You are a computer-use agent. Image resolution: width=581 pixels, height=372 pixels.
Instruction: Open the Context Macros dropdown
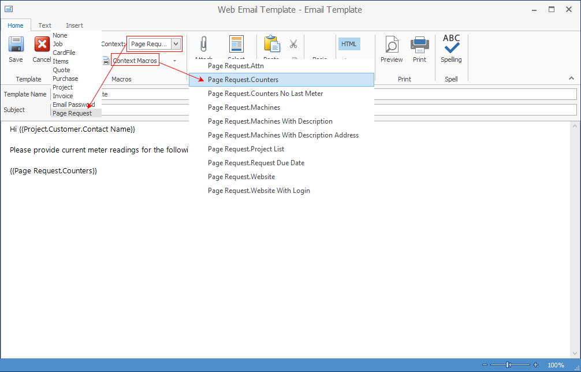click(135, 61)
